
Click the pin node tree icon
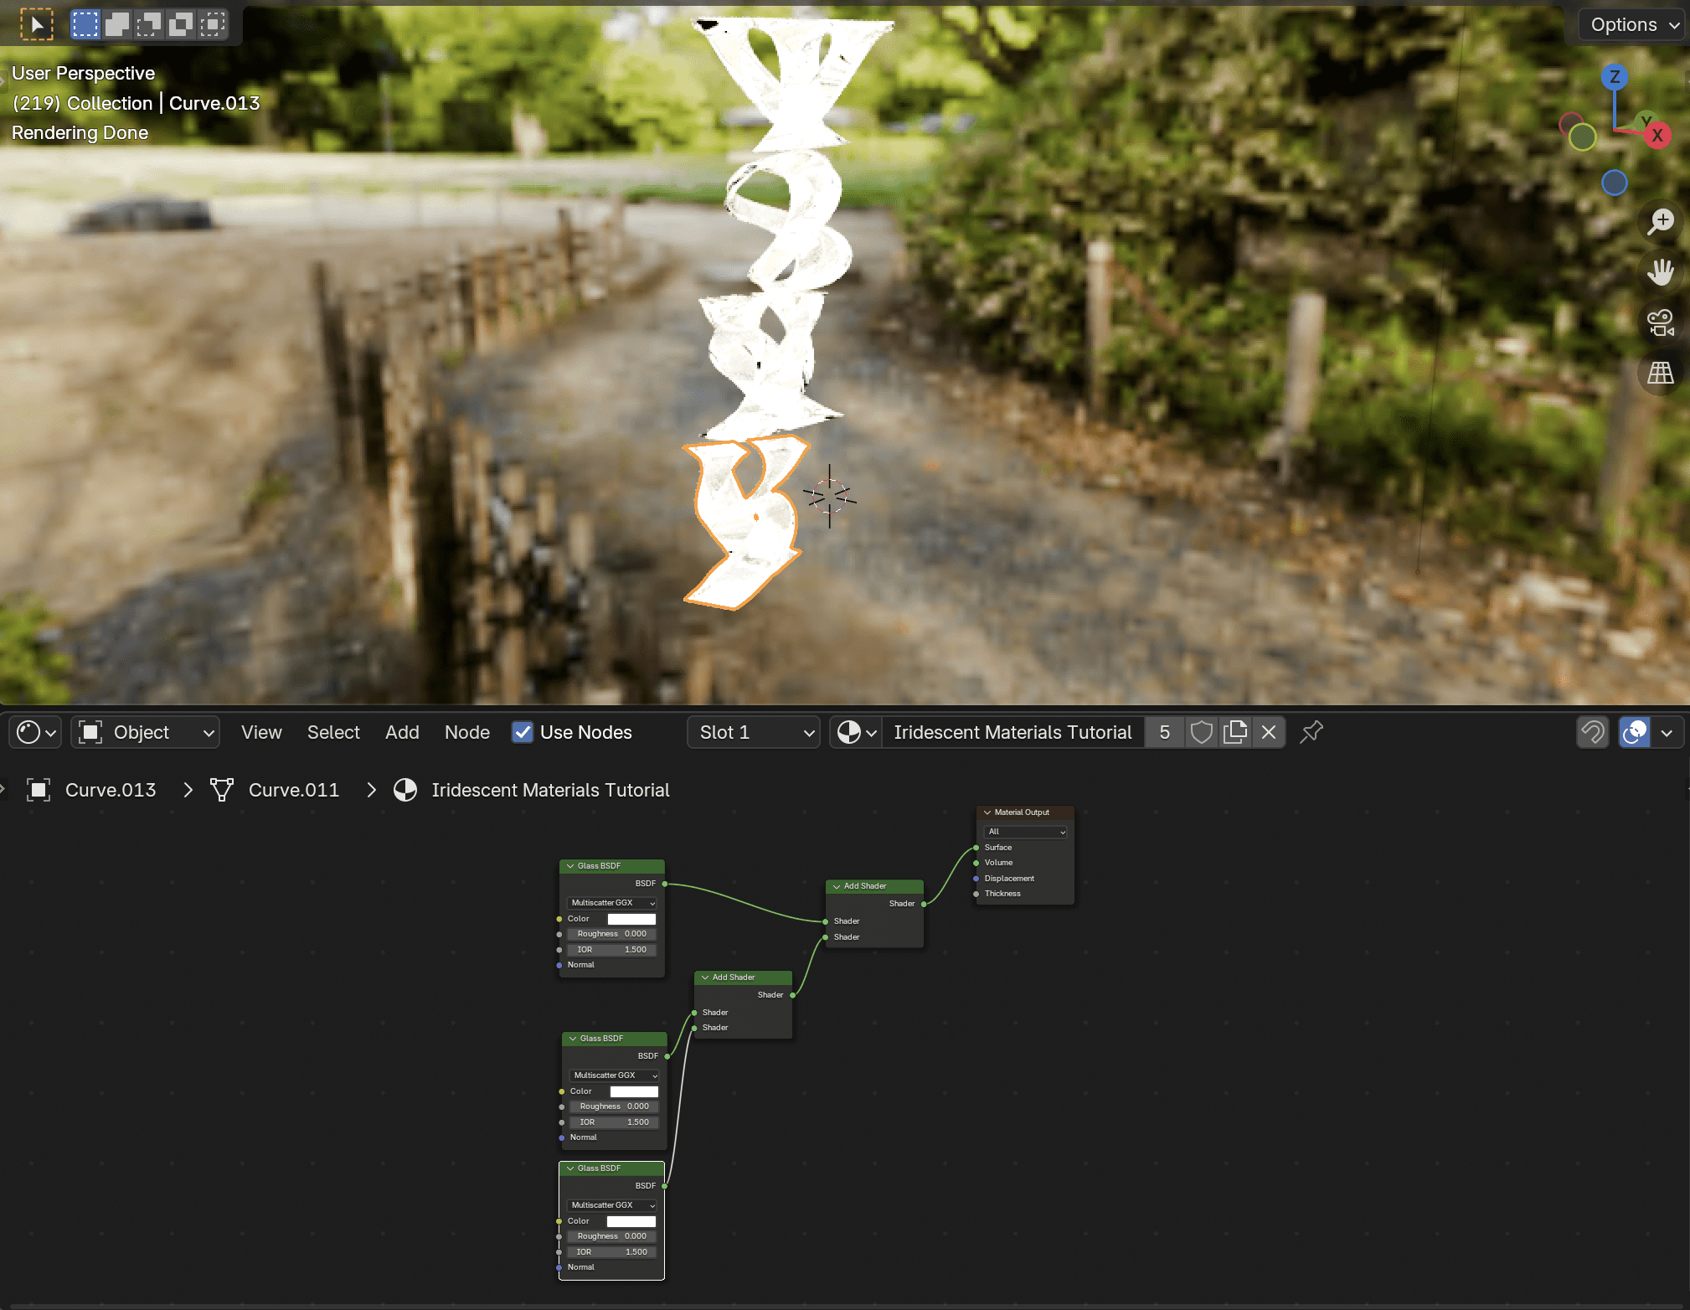click(x=1311, y=732)
